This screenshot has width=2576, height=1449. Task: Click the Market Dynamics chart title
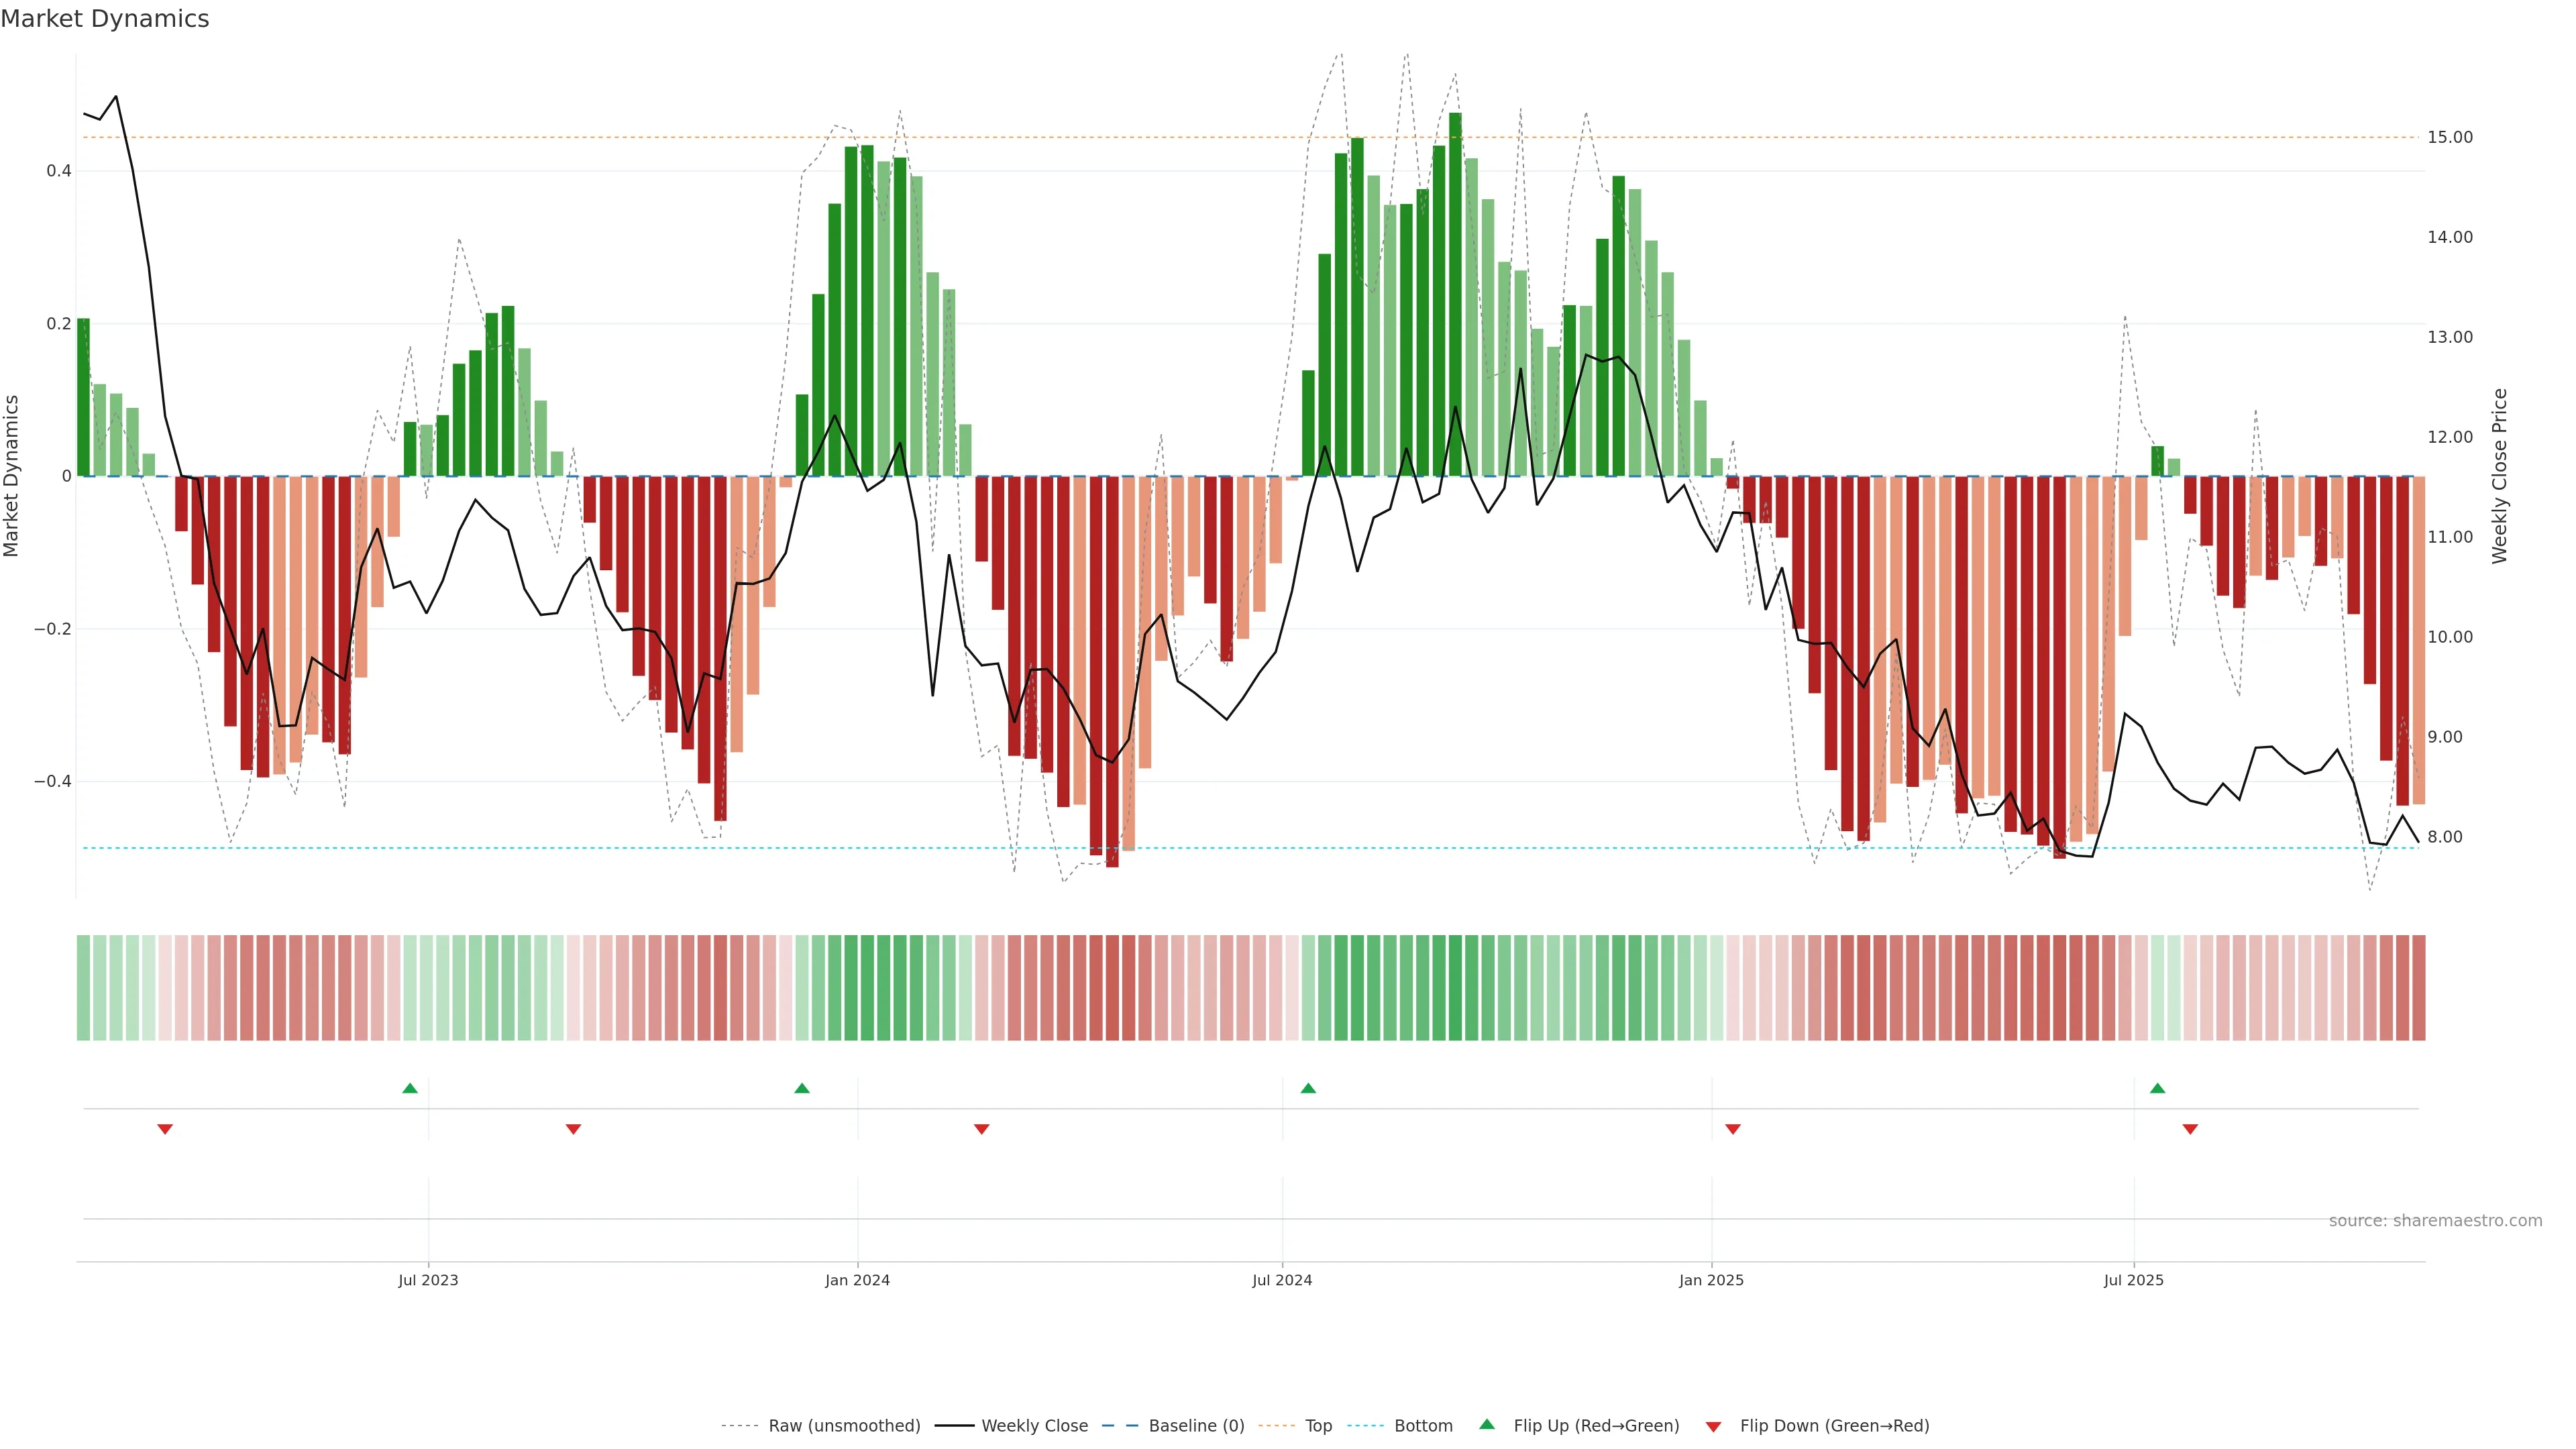105,19
